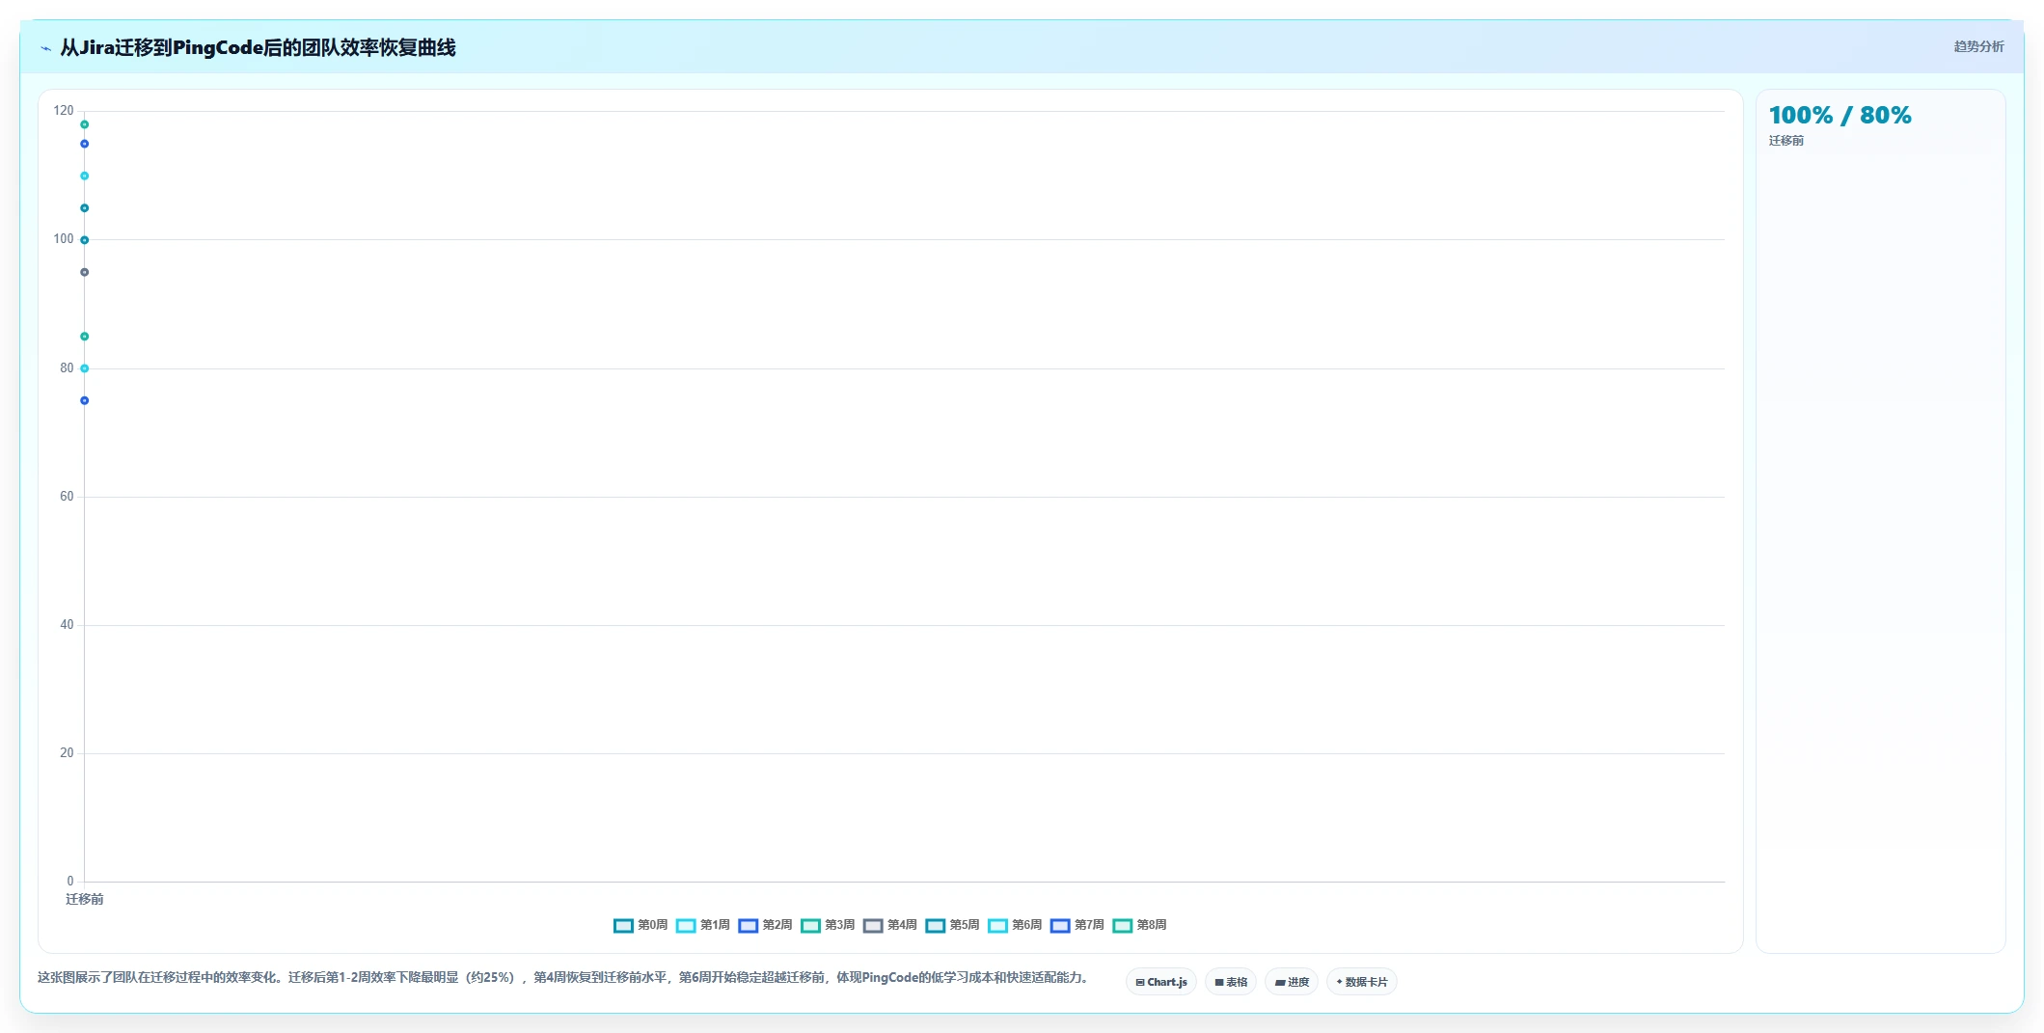Toggle the 第1周 legend series
The image size is (2044, 1033).
coord(703,925)
